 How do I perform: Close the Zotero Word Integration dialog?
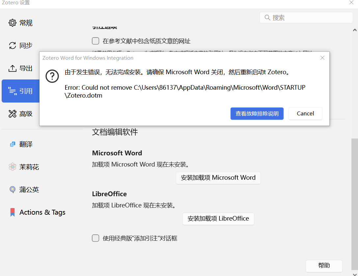(x=322, y=58)
